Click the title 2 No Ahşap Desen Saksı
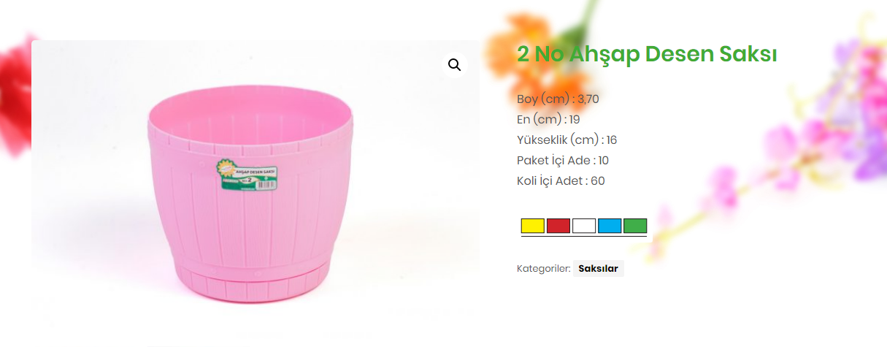 (x=647, y=54)
